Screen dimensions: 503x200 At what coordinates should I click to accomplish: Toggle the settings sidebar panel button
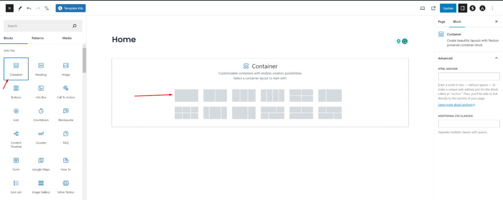pos(462,8)
